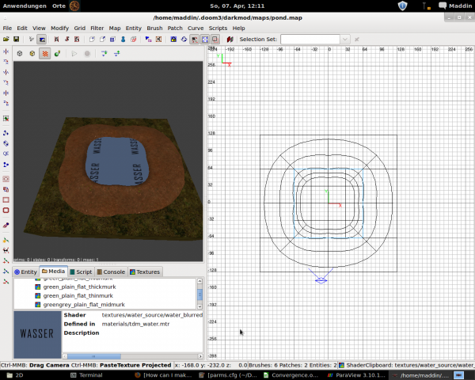Toggle textured render mode in camera view
475x380 pixels.
[x=45, y=54]
